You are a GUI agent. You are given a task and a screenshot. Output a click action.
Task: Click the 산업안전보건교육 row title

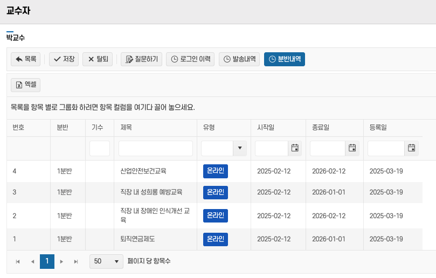[143, 171]
